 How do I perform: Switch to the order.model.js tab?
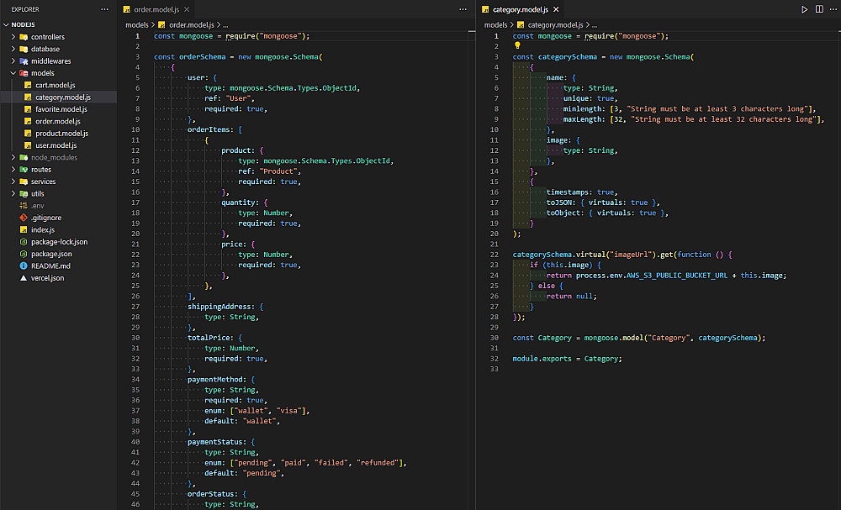coord(157,9)
